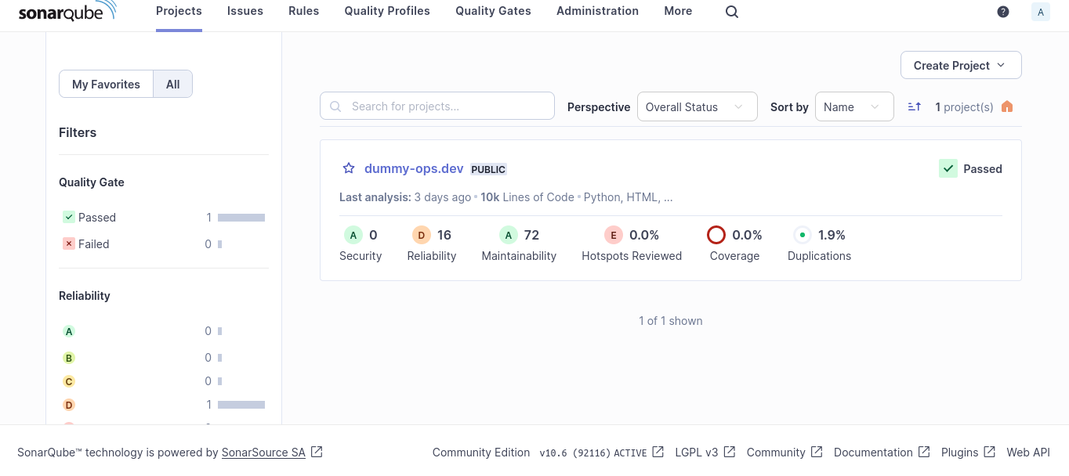The image size is (1069, 476).
Task: Open the user avatar 'A' menu
Action: 1041,12
